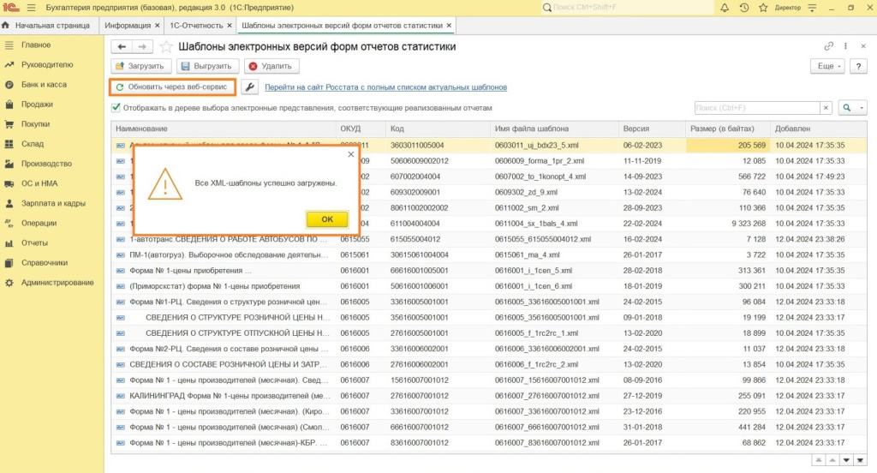
Task: Copy the page link via the chain icon
Action: 828,46
